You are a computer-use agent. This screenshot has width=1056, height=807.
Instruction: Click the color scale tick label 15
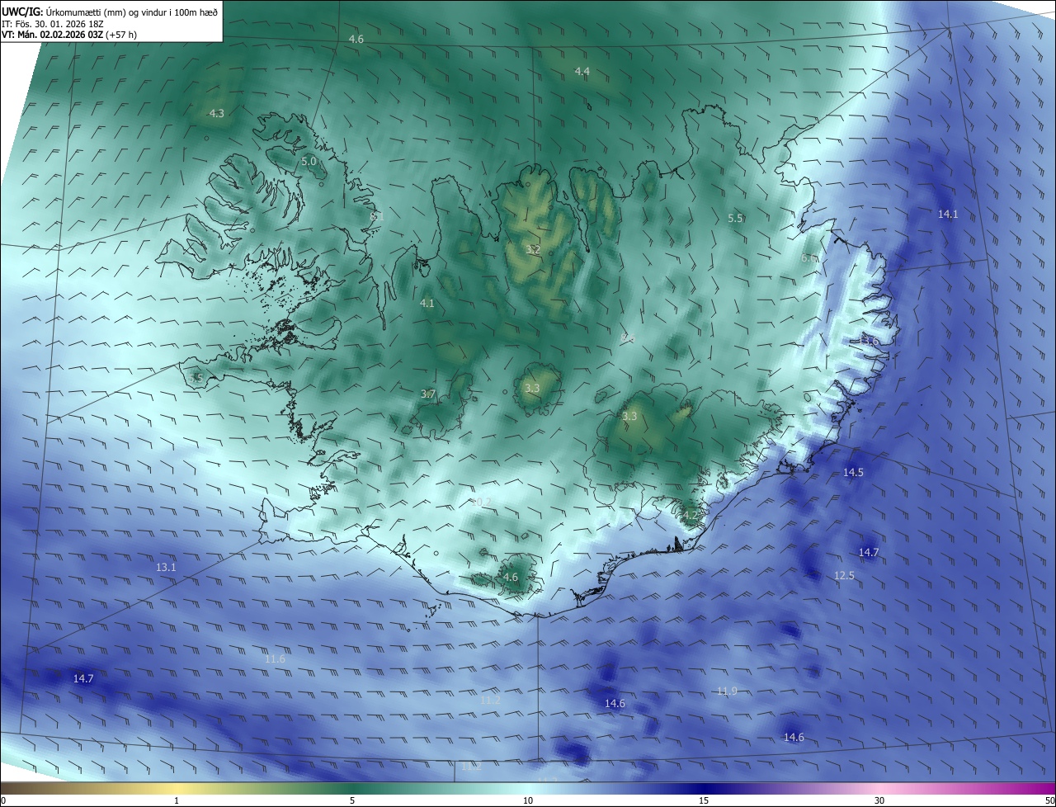704,800
